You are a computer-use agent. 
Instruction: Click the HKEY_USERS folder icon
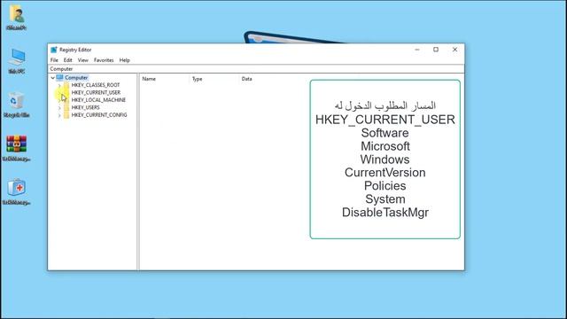pos(66,107)
